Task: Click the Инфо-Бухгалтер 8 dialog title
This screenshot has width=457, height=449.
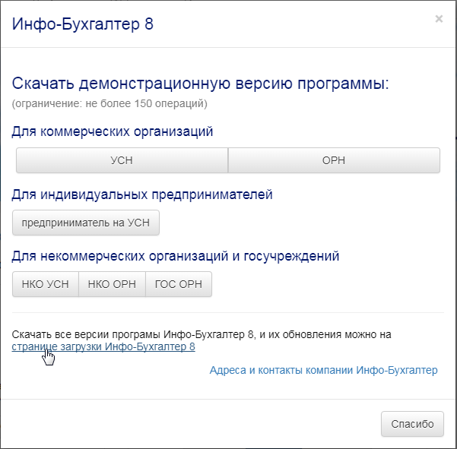Action: pyautogui.click(x=82, y=24)
